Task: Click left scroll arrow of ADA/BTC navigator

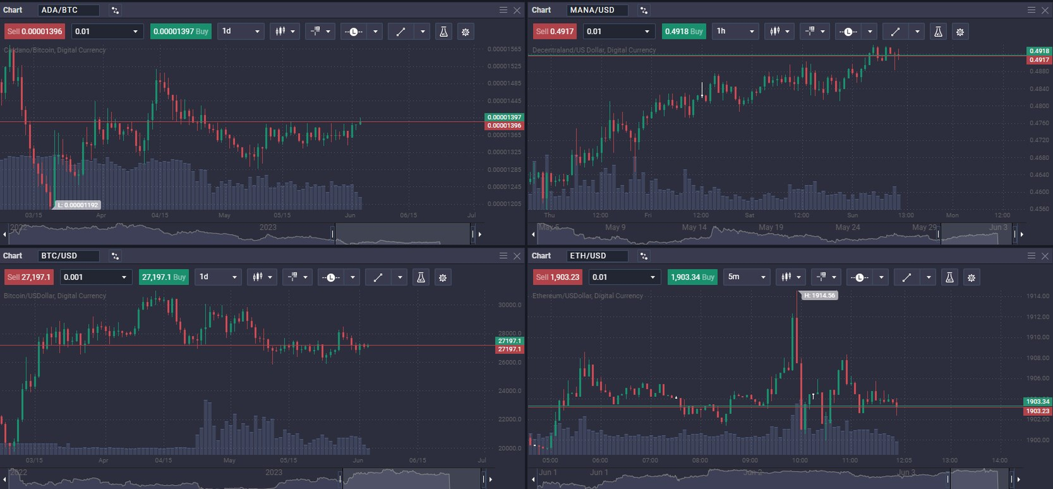Action: (5, 234)
